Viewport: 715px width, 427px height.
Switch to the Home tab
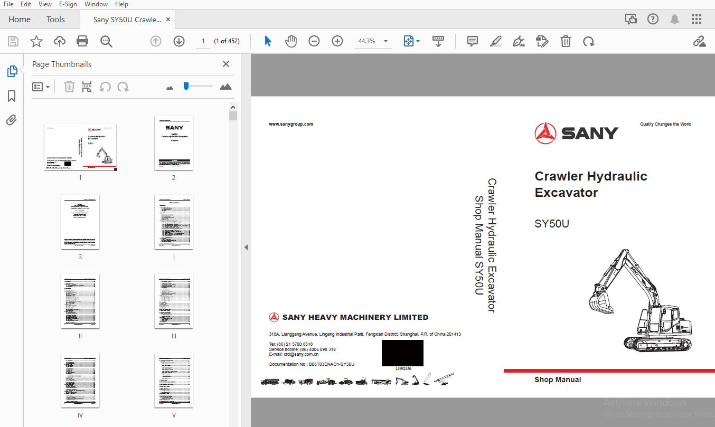point(20,20)
